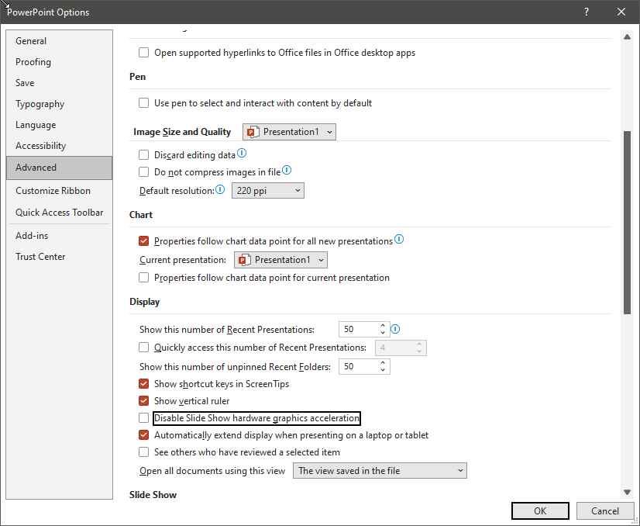Select the Typography category
The image size is (640, 526).
59,104
